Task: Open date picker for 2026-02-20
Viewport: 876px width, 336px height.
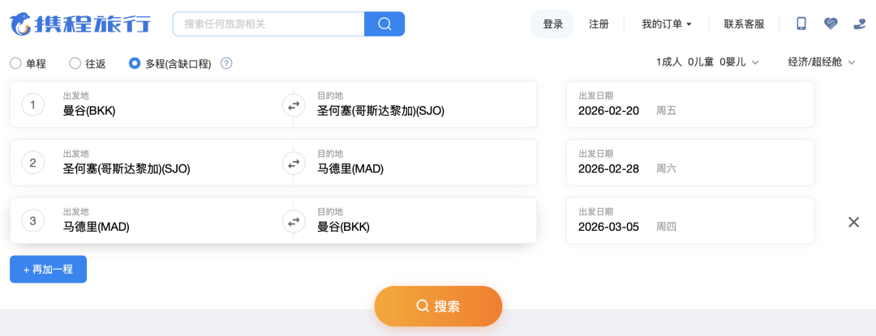Action: (690, 104)
